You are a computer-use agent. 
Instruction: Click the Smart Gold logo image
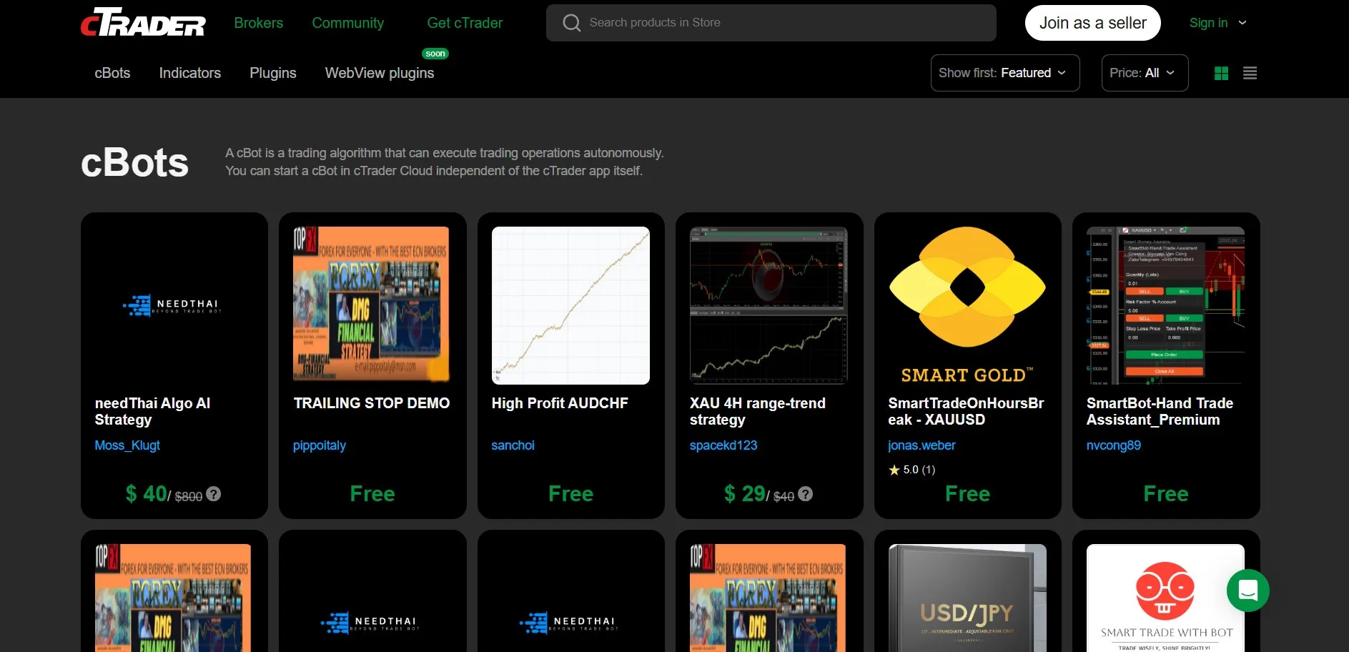[967, 305]
